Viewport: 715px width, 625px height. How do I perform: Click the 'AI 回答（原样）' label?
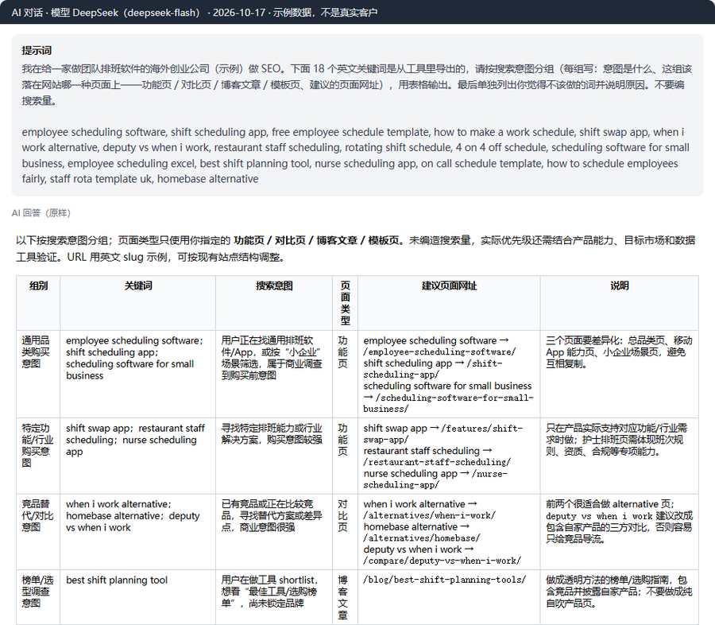41,213
